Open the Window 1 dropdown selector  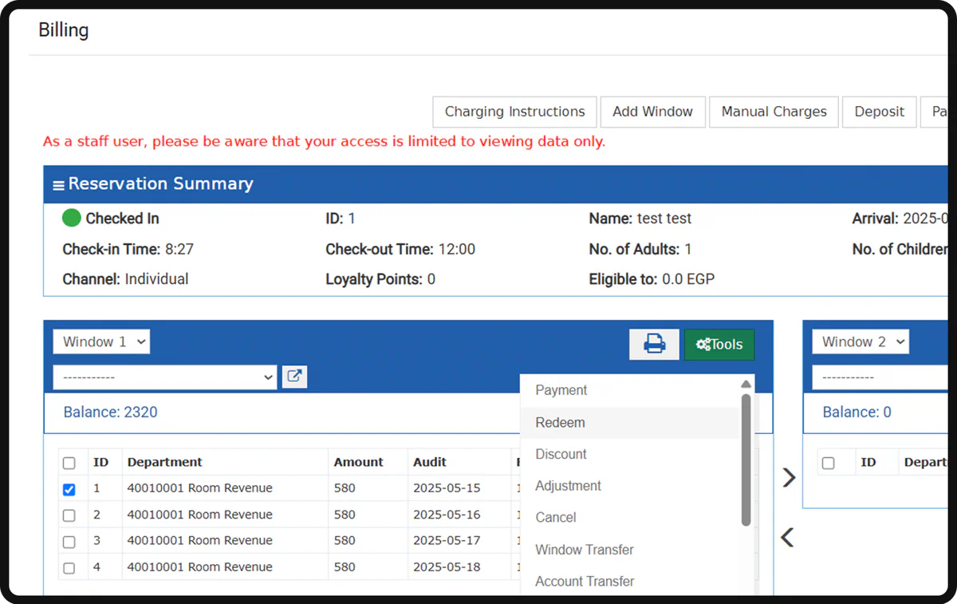click(x=101, y=341)
